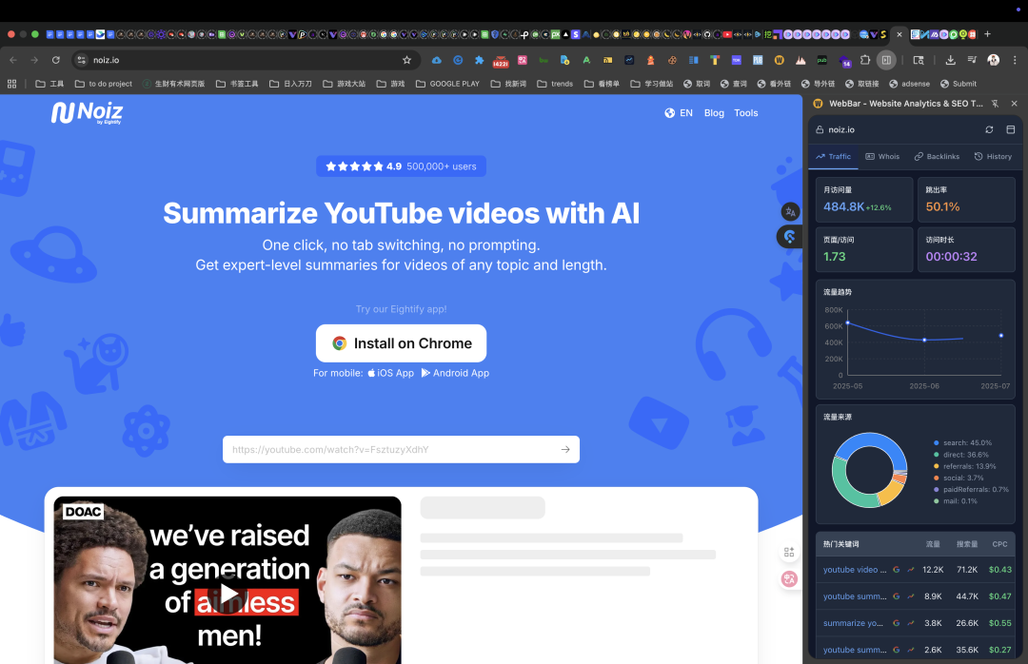Click the 00:00:32 visit duration card
This screenshot has width=1028, height=664.
point(966,249)
